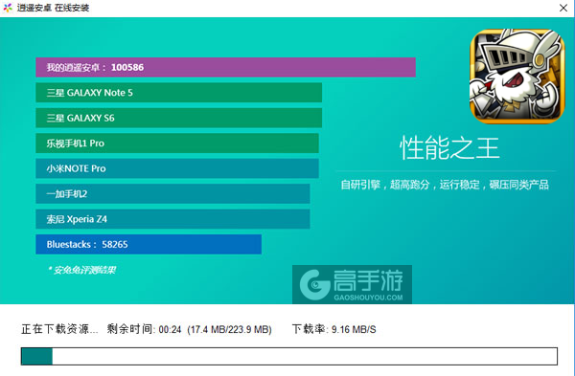The height and width of the screenshot is (376, 575).
Task: Click the installer logo icon in title bar
Action: 8,8
